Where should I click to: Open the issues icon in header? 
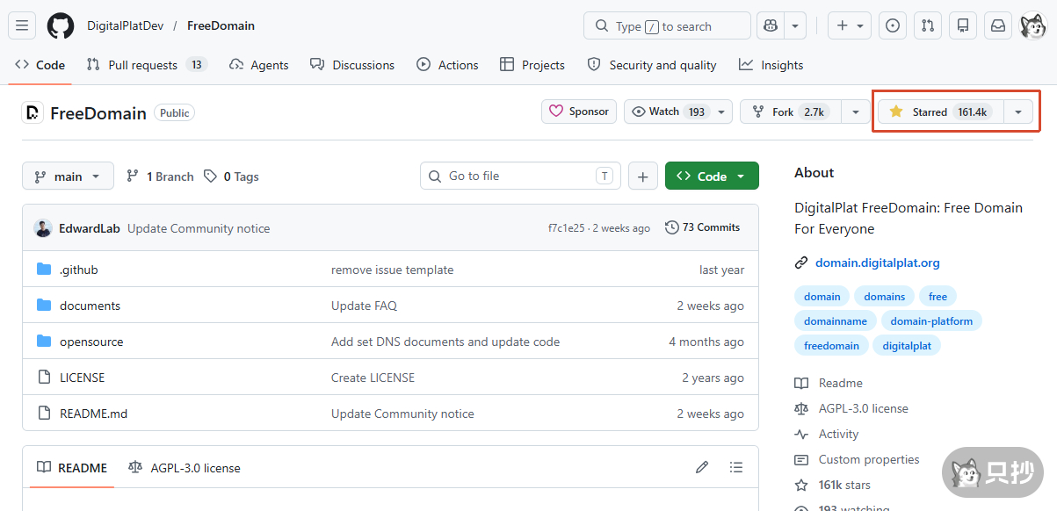[x=893, y=25]
